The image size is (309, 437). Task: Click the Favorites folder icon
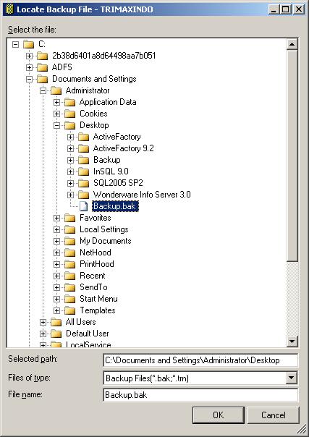(x=69, y=218)
